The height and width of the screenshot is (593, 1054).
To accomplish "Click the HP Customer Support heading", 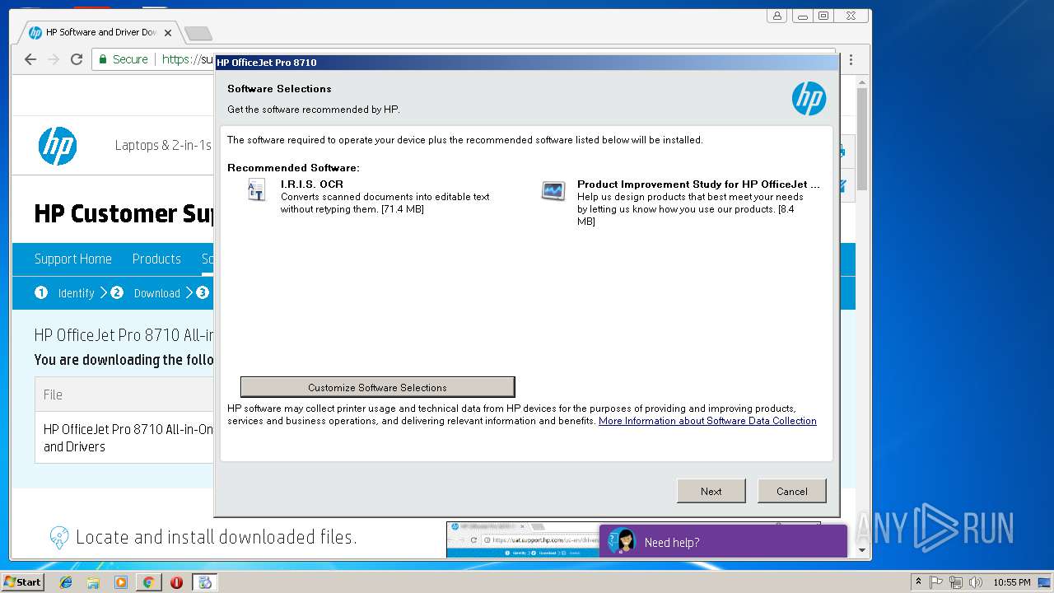I will point(124,213).
